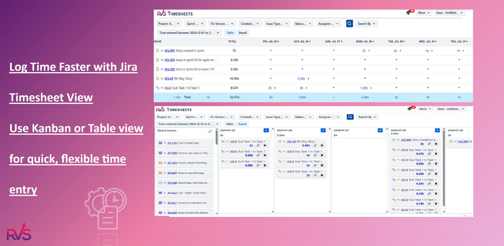Click the subtask type icon beside AG-9
Viewport: 504px width, 246px height.
[x=157, y=88]
